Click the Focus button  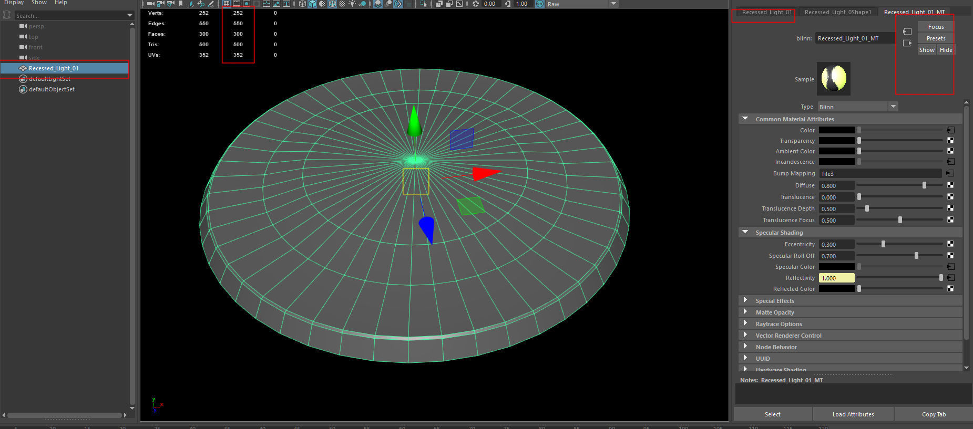pyautogui.click(x=936, y=27)
